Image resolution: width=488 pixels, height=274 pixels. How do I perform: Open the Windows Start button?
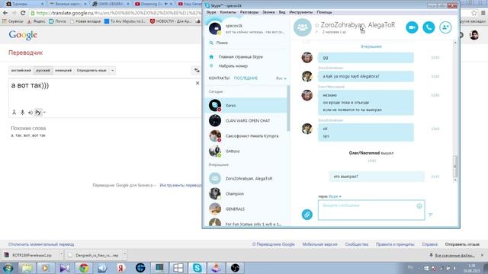(8, 268)
